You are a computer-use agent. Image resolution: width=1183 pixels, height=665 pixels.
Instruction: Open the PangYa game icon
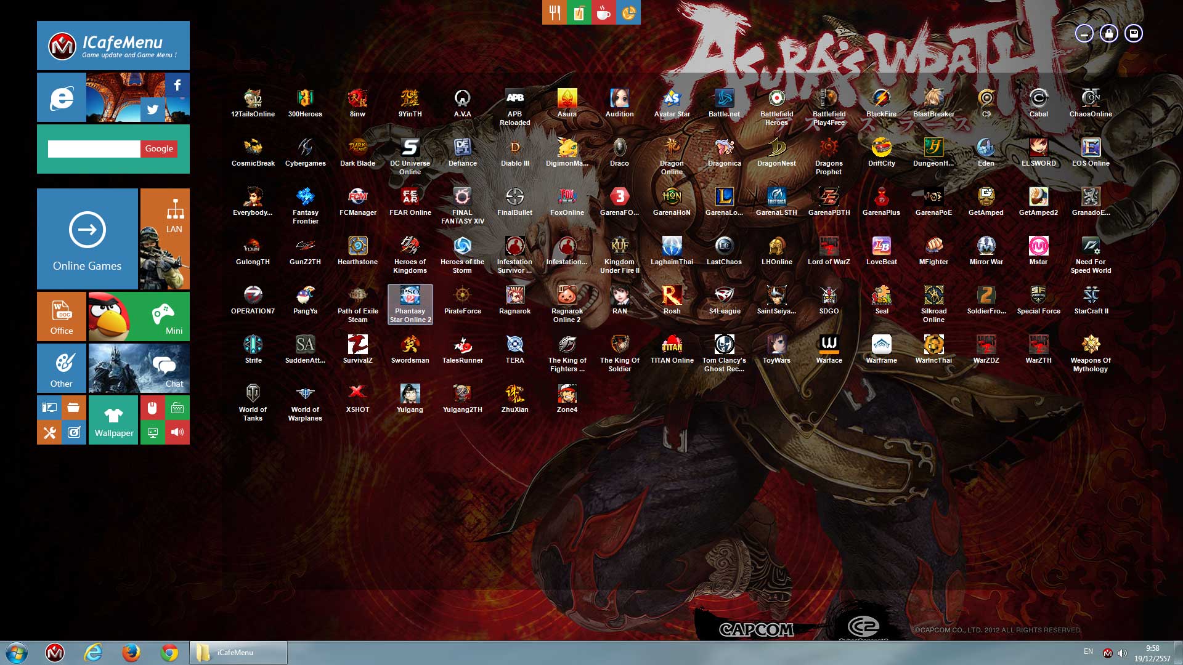tap(305, 300)
